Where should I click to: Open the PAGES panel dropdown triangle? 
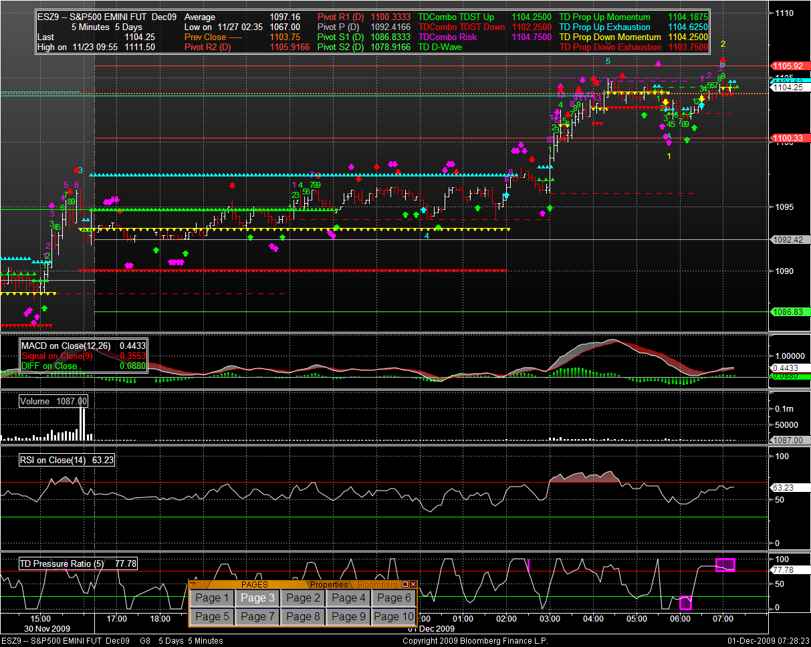194,584
